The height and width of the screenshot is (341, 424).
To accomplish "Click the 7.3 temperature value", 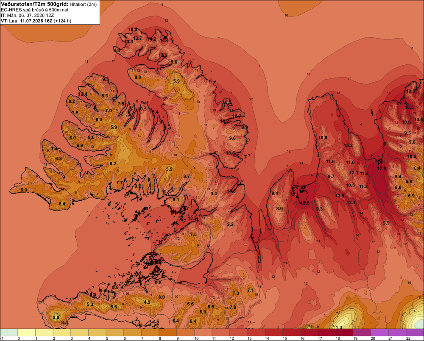I will (236, 293).
